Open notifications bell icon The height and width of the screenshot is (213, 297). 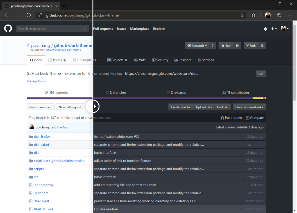265,29
